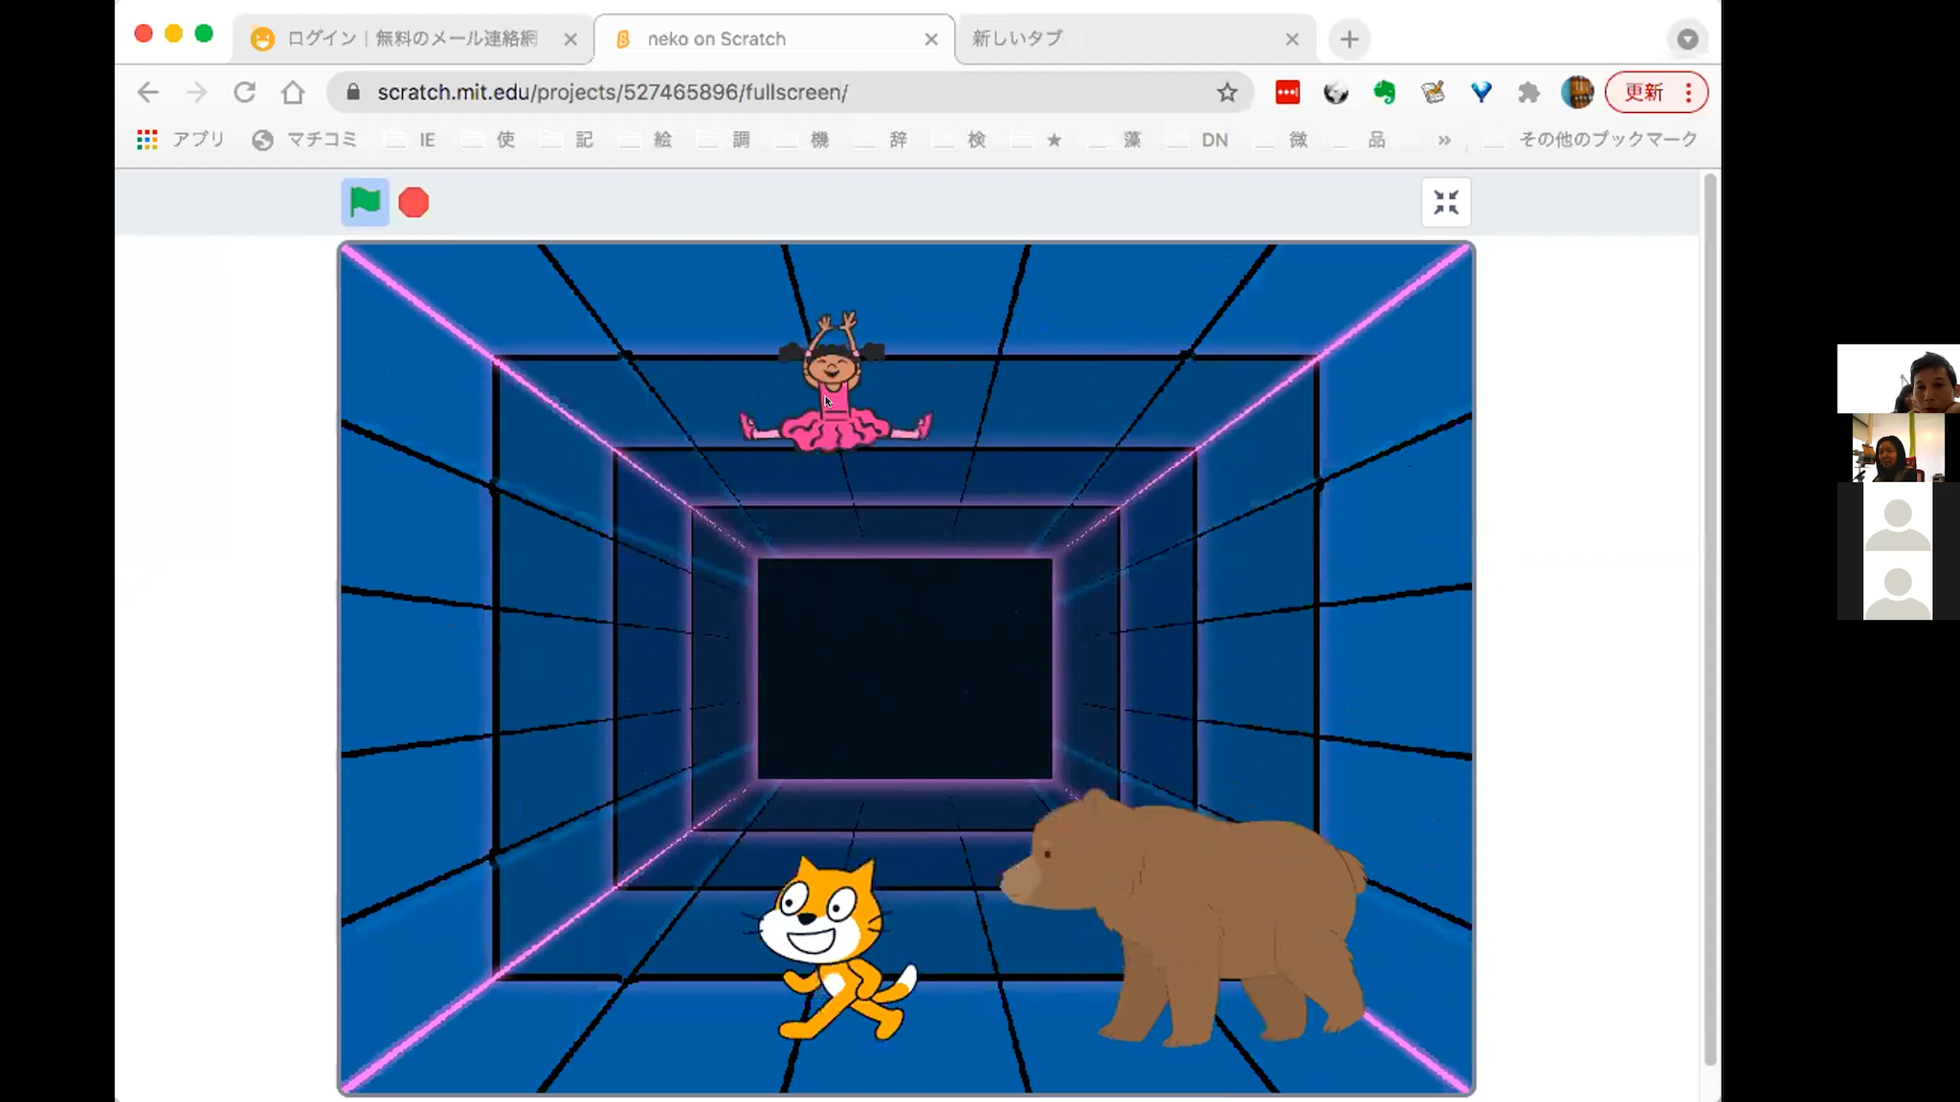
Task: Open the 品 bookmarks folder
Action: tap(1361, 140)
